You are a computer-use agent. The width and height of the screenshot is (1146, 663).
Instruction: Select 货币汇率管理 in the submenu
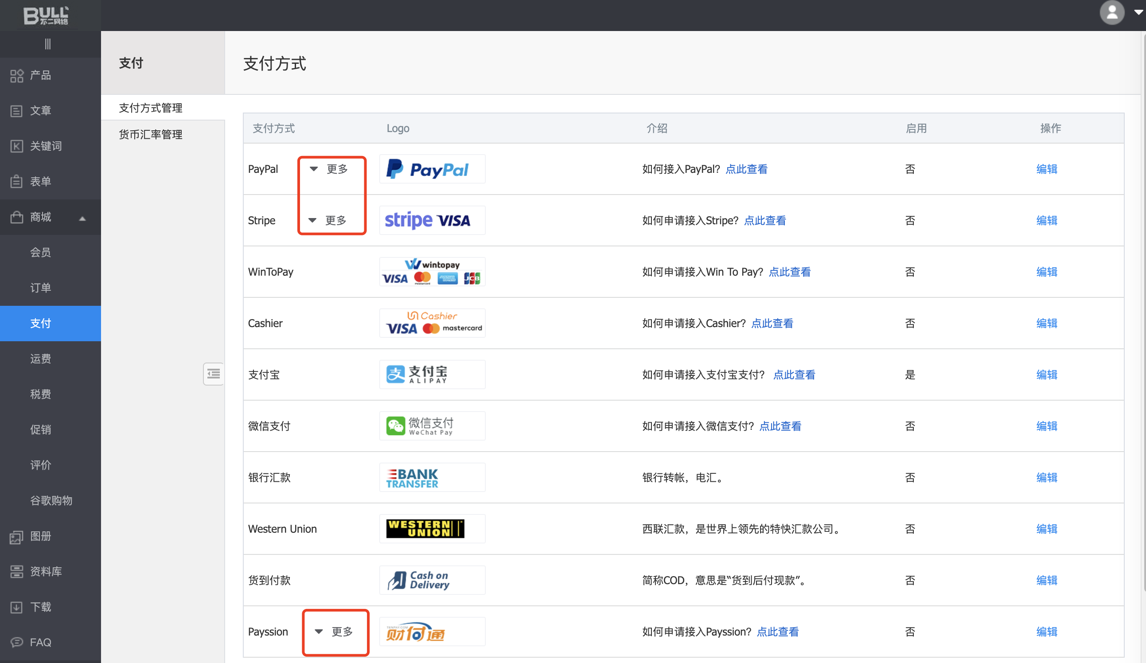tap(151, 135)
